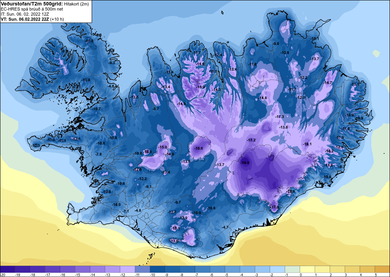
Task: Select the -14.2 temperature label
Action: [329, 151]
